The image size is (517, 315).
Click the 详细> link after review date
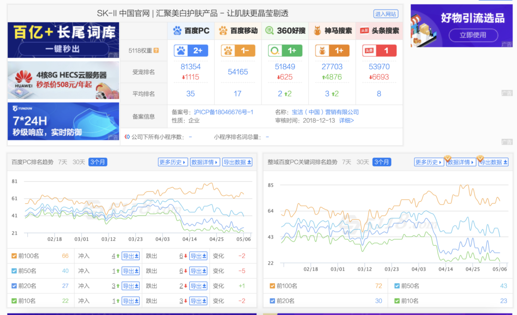pyautogui.click(x=346, y=121)
